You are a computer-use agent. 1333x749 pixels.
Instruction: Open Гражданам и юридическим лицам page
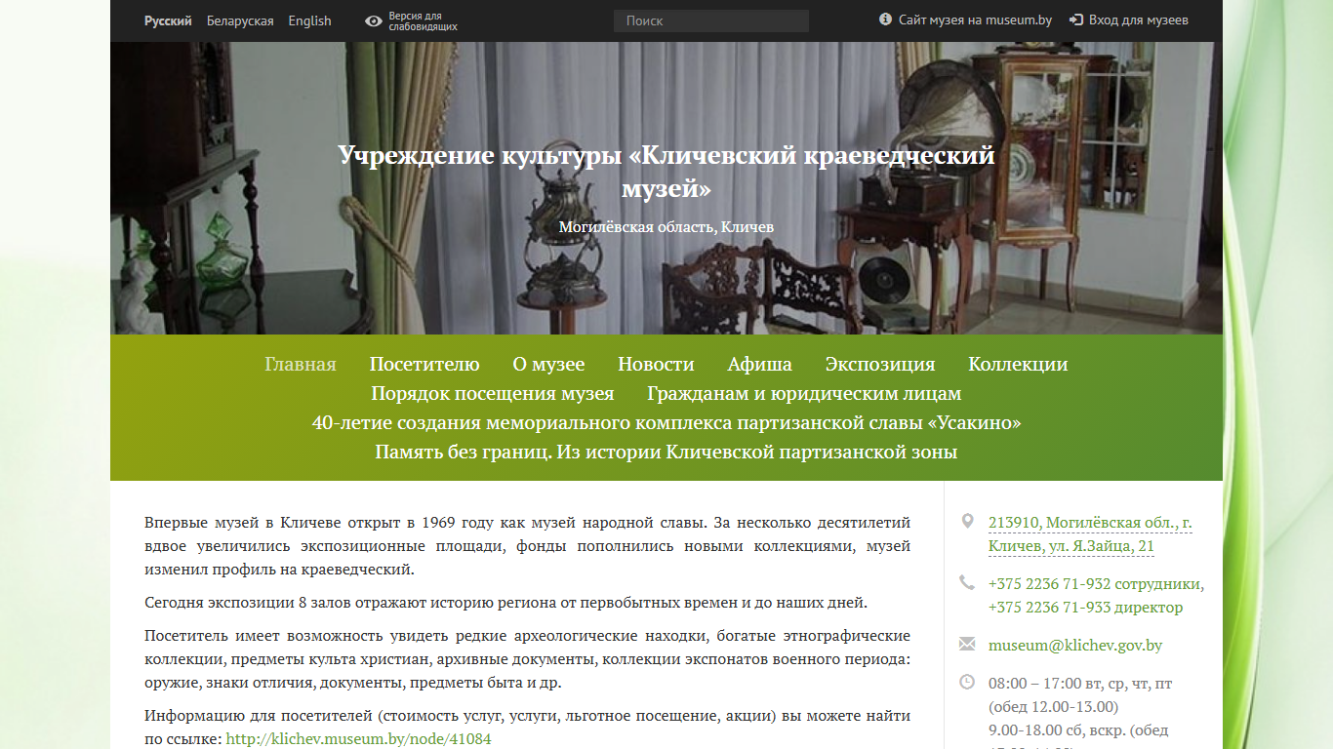coord(804,393)
